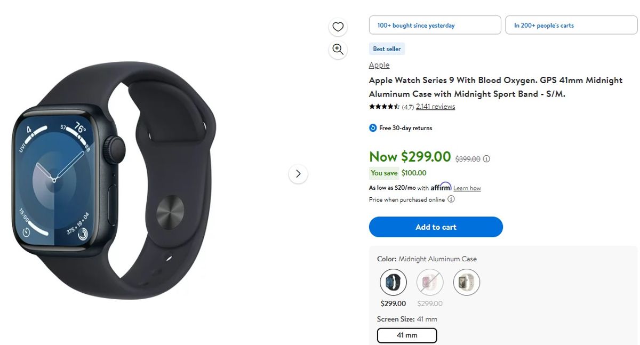
Task: Click the Free 30-day returns icon
Action: pyautogui.click(x=373, y=128)
